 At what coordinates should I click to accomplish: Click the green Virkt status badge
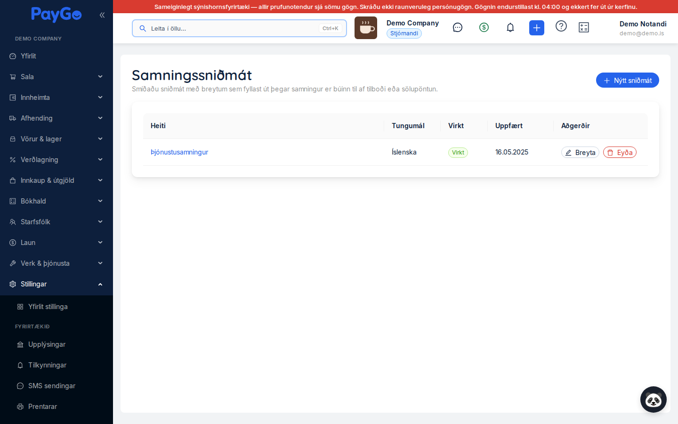point(458,153)
